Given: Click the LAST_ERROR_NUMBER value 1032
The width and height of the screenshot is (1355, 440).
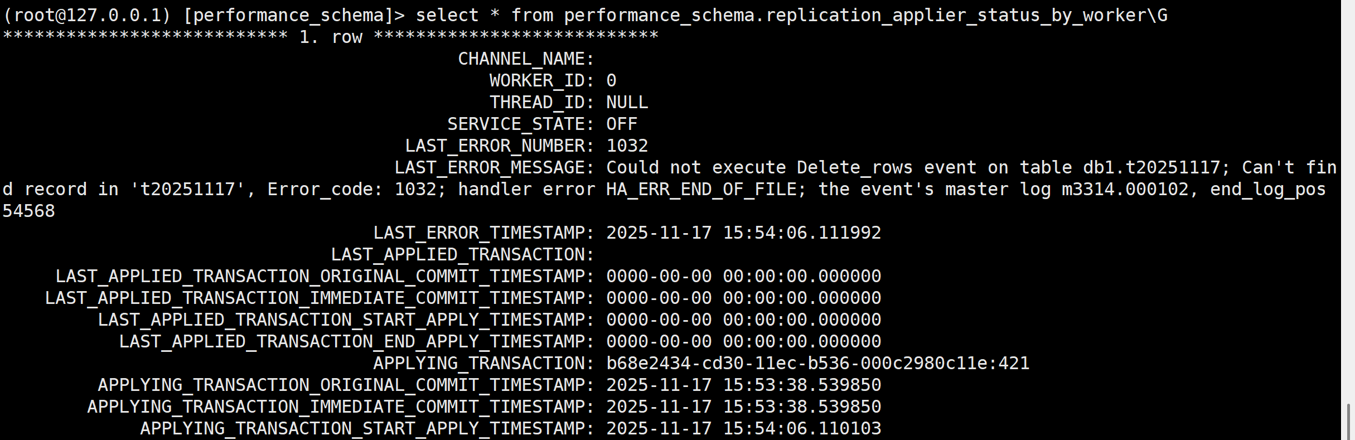Looking at the screenshot, I should (x=627, y=146).
